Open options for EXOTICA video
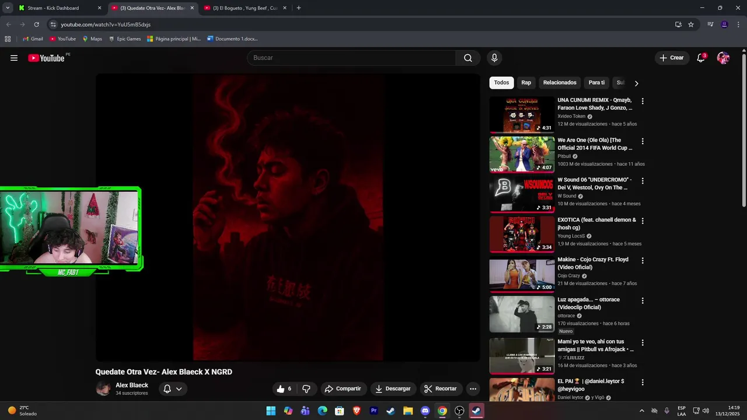The width and height of the screenshot is (747, 420). (643, 221)
